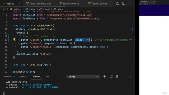Switch to the TeamMembers.vue tab
169x95 pixels.
[39, 3]
